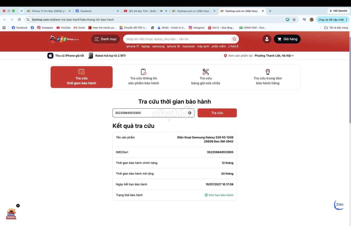
Task: Click the máy lạnh search suggestion
Action: click(203, 46)
